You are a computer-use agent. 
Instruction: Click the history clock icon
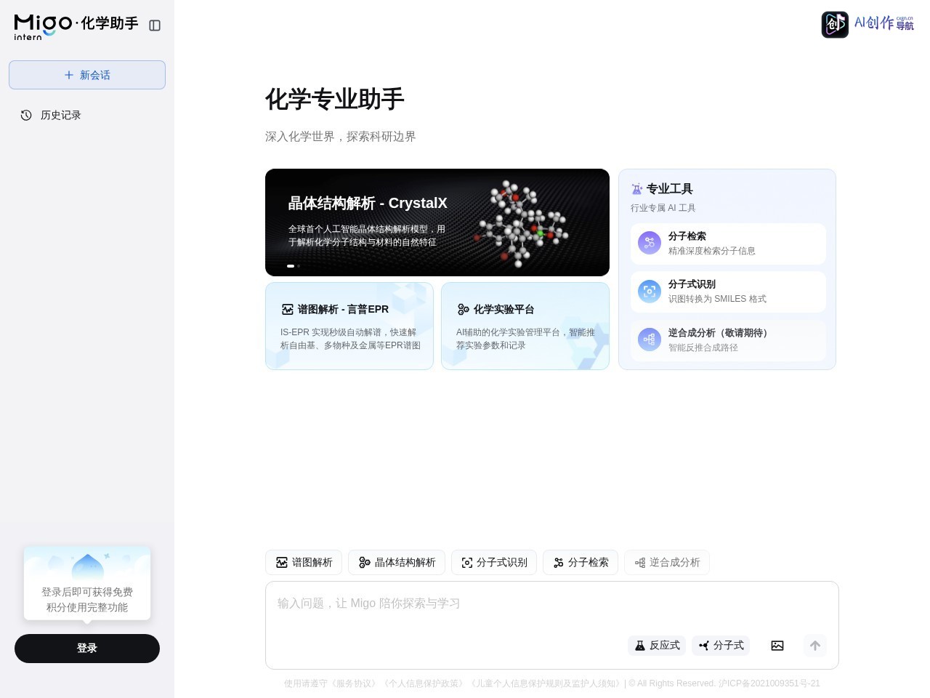tap(26, 115)
